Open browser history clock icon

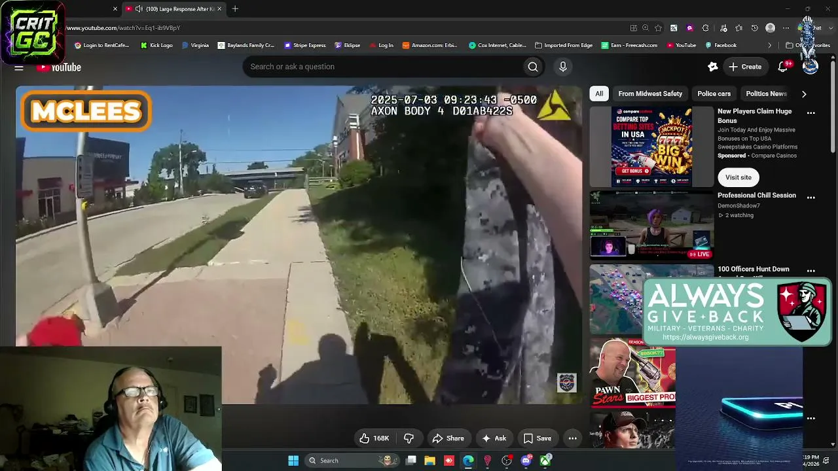[754, 28]
